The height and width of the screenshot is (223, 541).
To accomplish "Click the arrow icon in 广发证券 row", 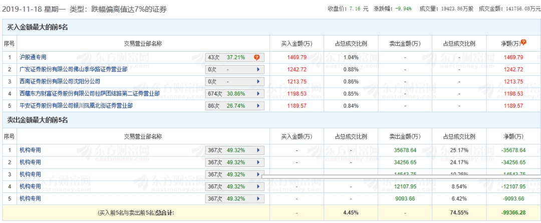I will click(x=258, y=70).
